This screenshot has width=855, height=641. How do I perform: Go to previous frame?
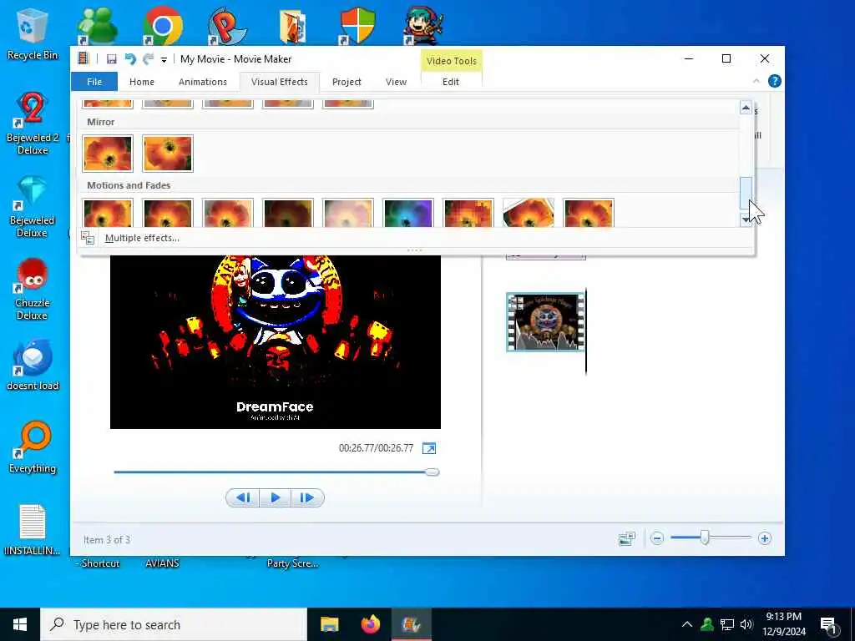[243, 497]
